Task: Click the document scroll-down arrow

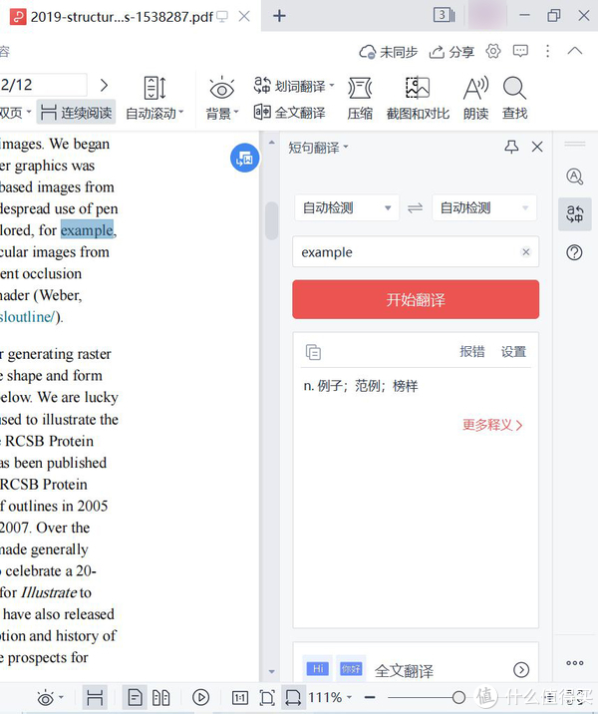Action: [x=272, y=672]
